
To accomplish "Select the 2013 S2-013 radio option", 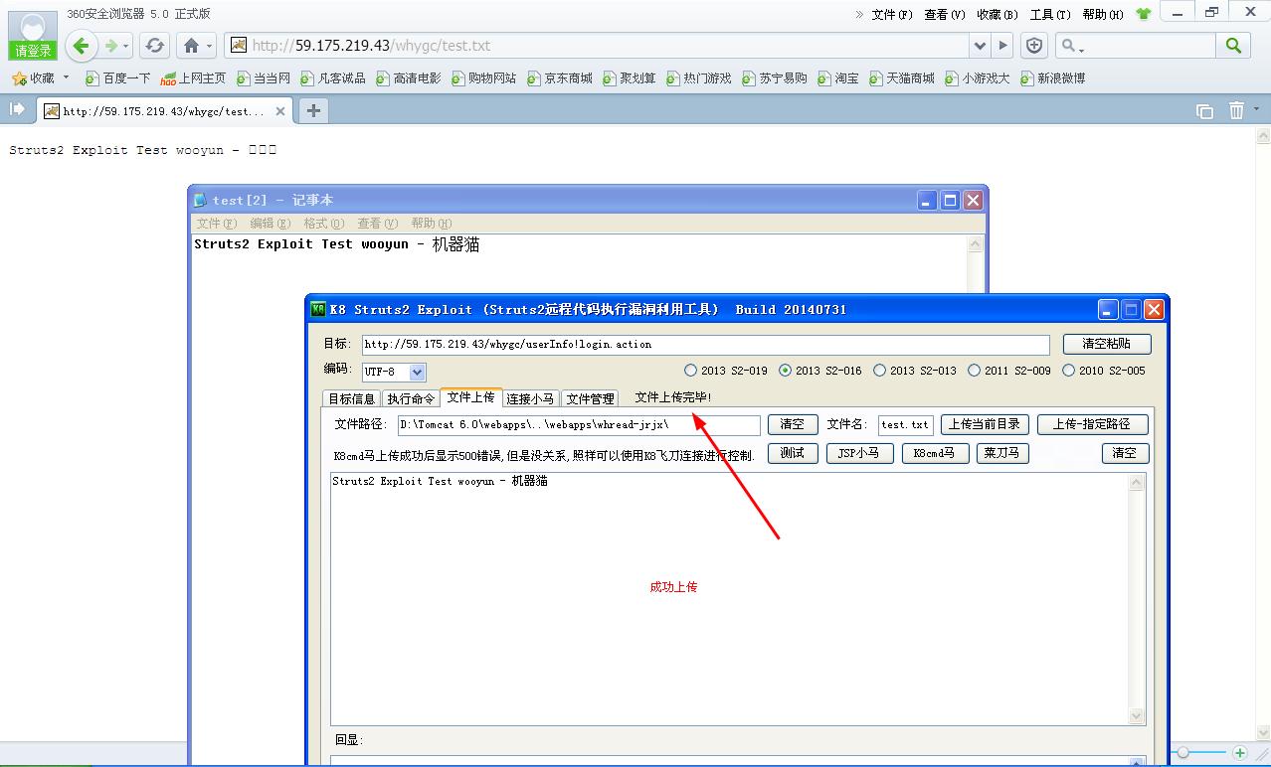I will 915,371.
